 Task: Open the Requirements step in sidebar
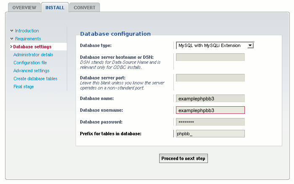(x=28, y=39)
